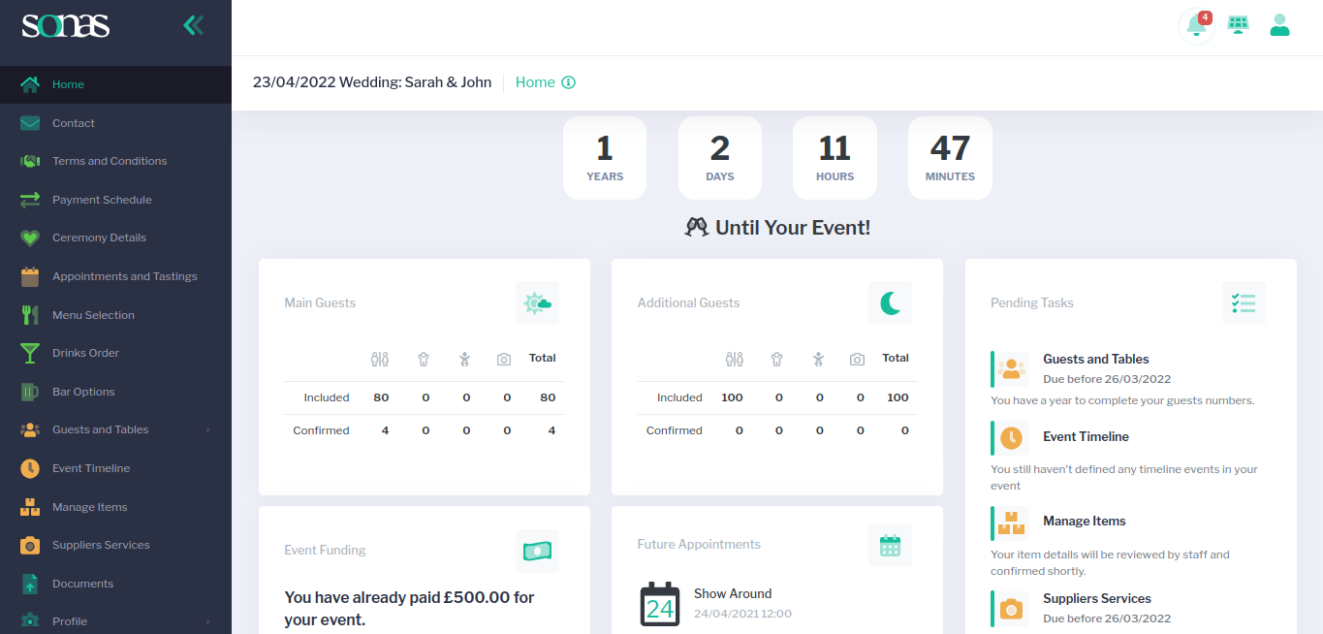Click the Manage Items boxes task icon
1323x634 pixels.
(1012, 523)
